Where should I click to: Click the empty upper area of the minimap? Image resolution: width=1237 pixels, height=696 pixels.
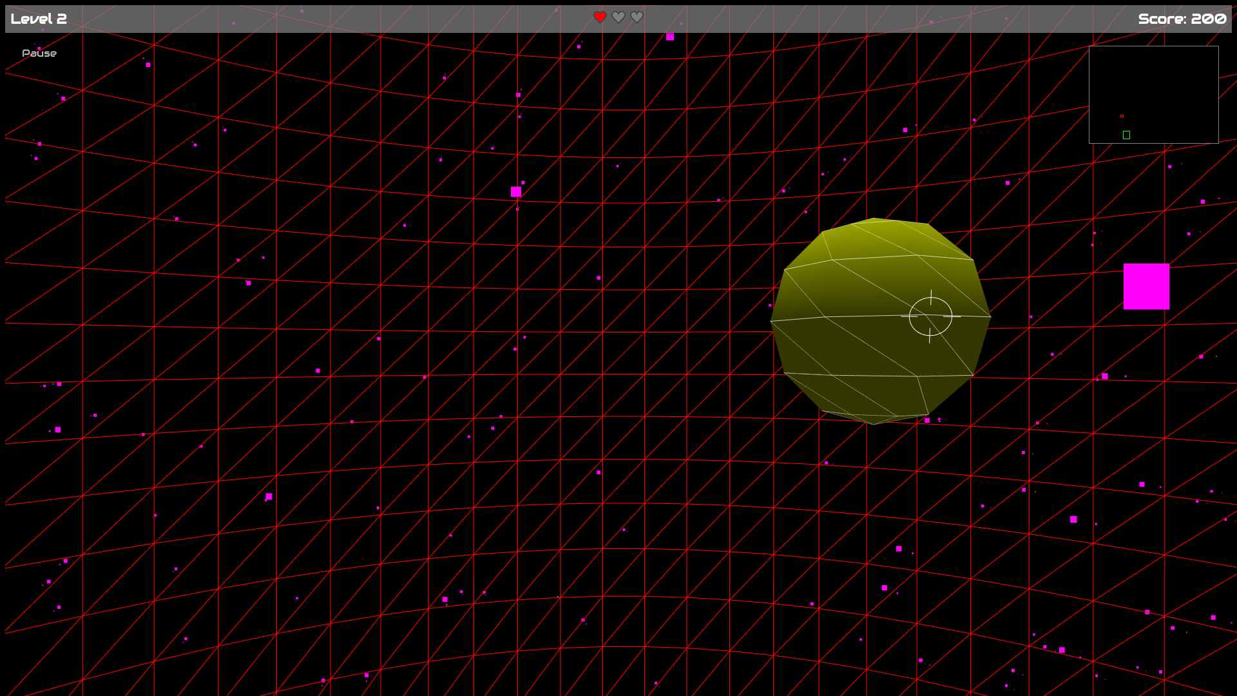1153,71
